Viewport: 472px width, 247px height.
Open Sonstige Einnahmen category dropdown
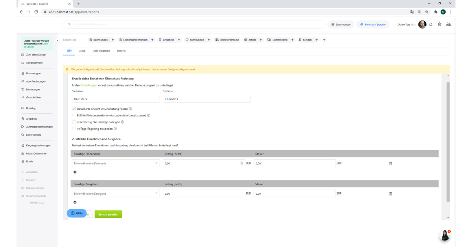tap(116, 163)
